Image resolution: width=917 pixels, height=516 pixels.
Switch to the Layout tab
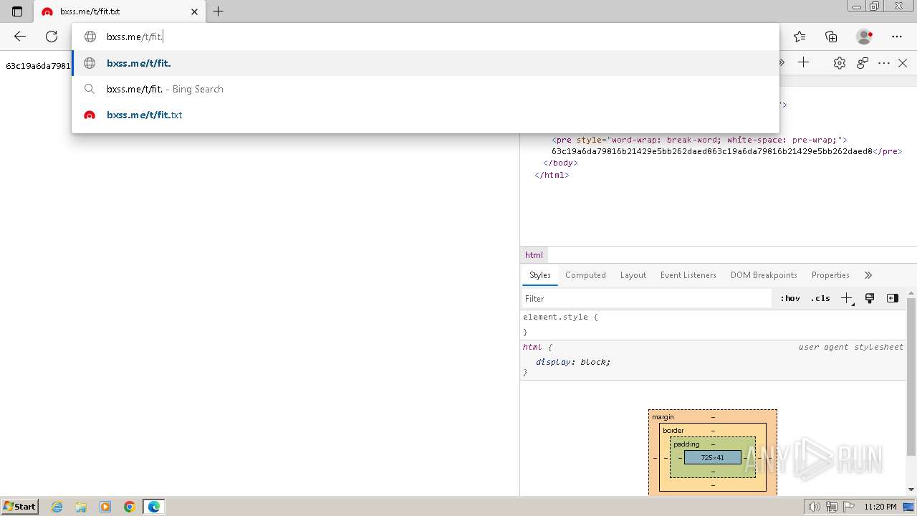633,275
